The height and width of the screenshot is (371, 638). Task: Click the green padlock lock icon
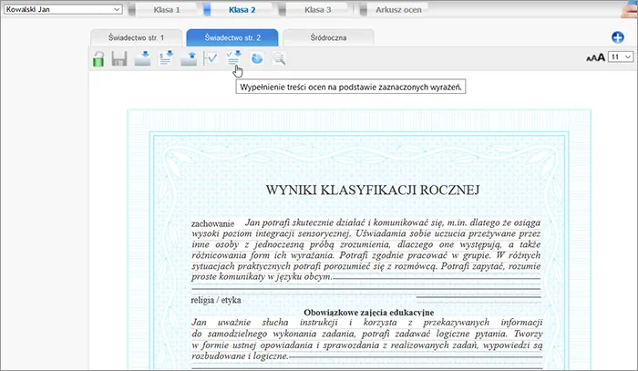98,59
